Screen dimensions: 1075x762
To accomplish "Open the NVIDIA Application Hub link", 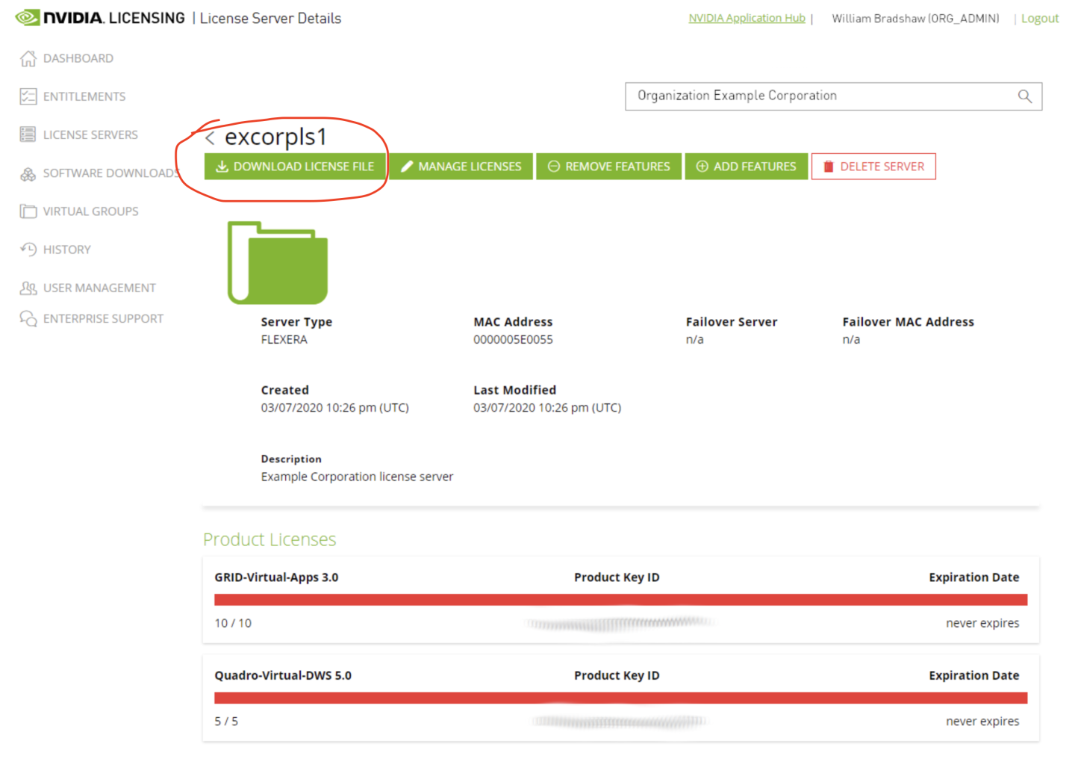I will [x=747, y=18].
